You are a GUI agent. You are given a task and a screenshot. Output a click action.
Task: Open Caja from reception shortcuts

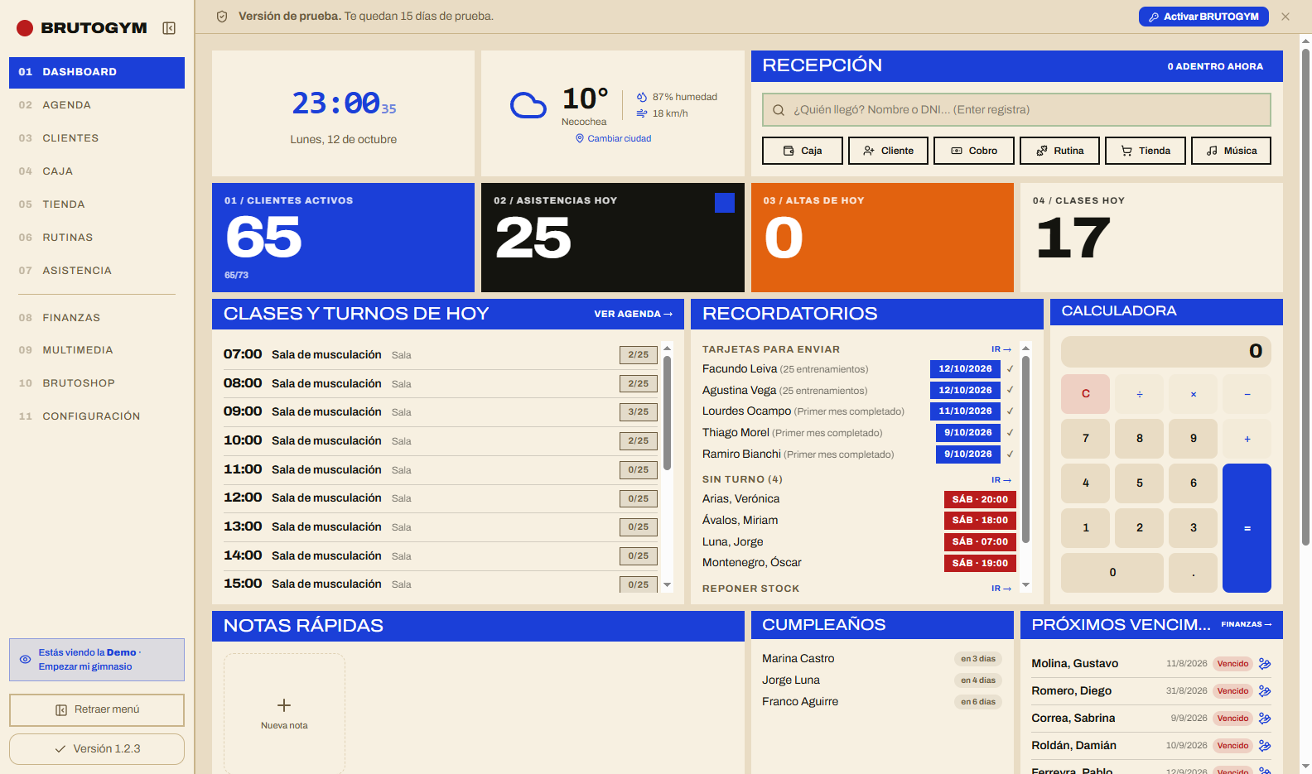[x=803, y=151]
